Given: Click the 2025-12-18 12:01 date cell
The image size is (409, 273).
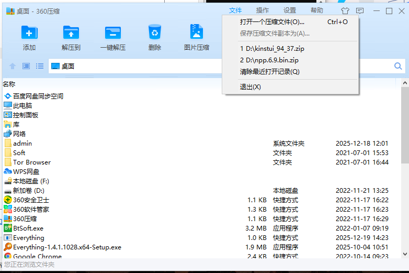Looking at the screenshot, I should coord(362,144).
